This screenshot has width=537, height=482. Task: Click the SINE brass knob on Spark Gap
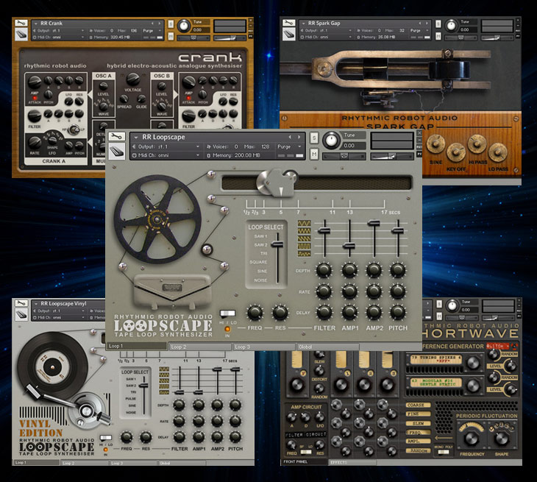(x=435, y=144)
